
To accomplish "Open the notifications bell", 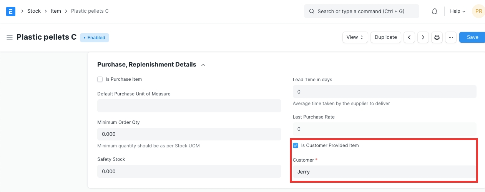I will pos(435,11).
